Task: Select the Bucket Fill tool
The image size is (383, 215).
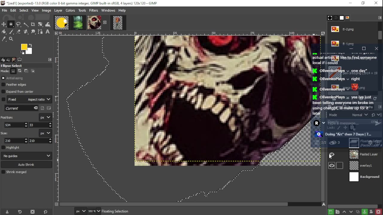Action: pyautogui.click(x=4, y=32)
